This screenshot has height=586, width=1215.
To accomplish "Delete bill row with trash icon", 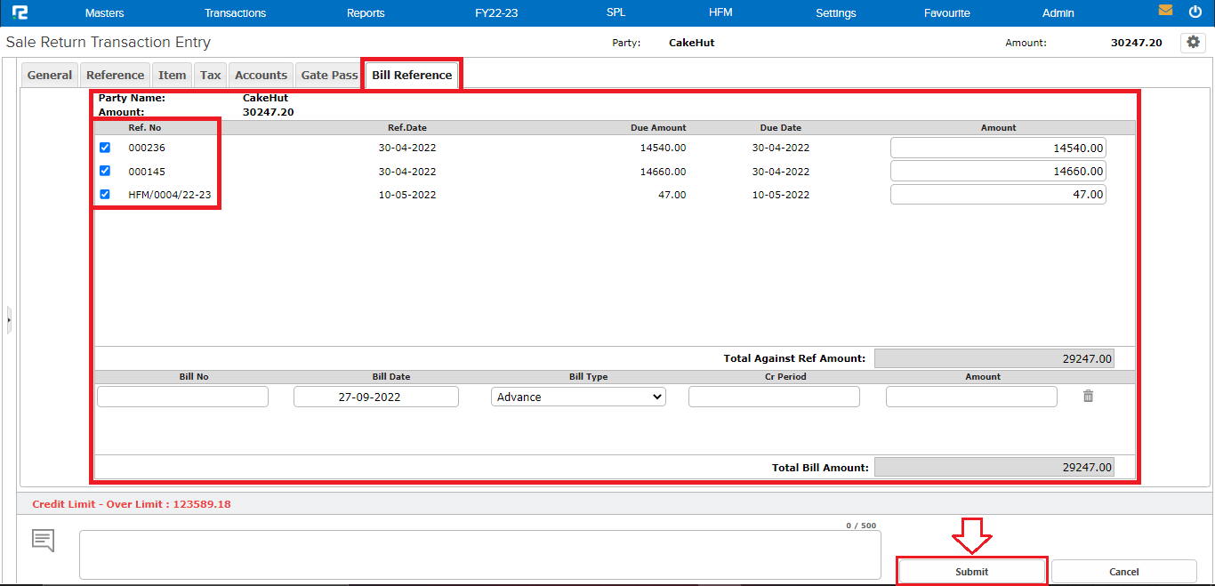I will point(1088,397).
